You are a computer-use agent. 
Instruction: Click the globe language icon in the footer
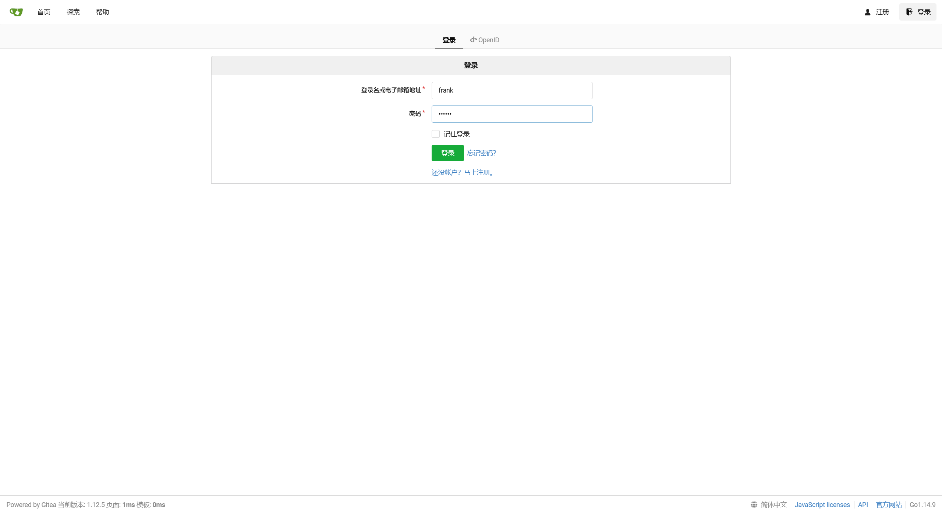(754, 504)
